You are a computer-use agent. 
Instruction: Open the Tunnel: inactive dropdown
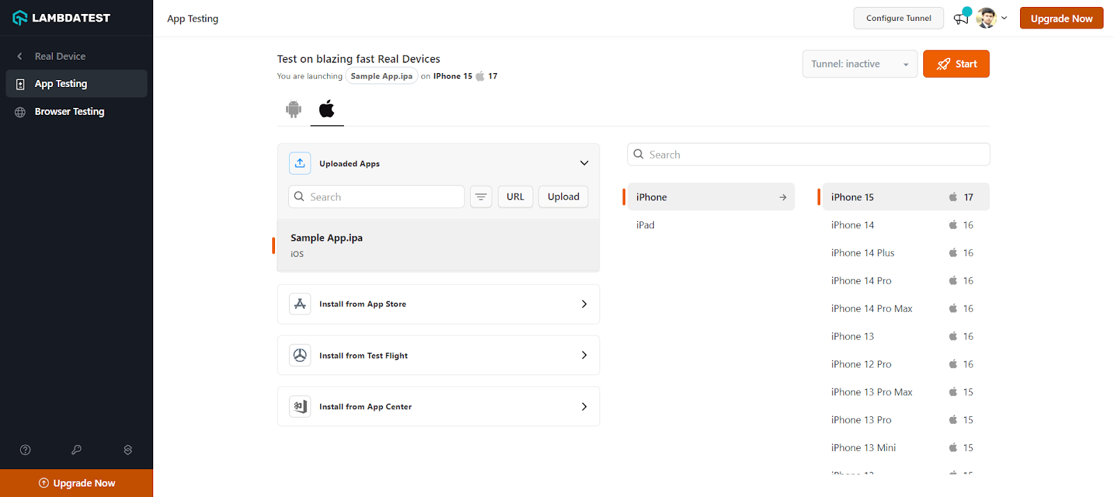pos(860,64)
